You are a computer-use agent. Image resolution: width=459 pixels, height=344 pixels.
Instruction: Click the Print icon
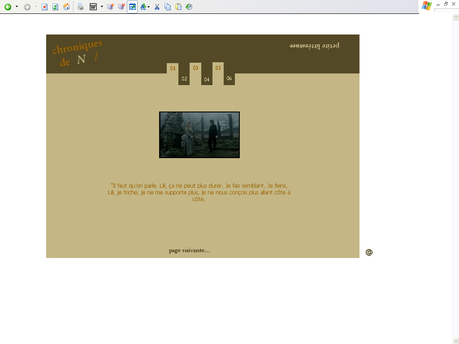[81, 7]
